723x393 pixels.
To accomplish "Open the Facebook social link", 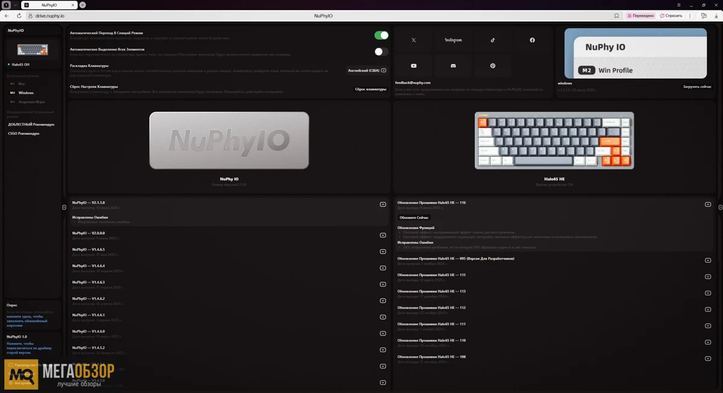I will tap(532, 40).
